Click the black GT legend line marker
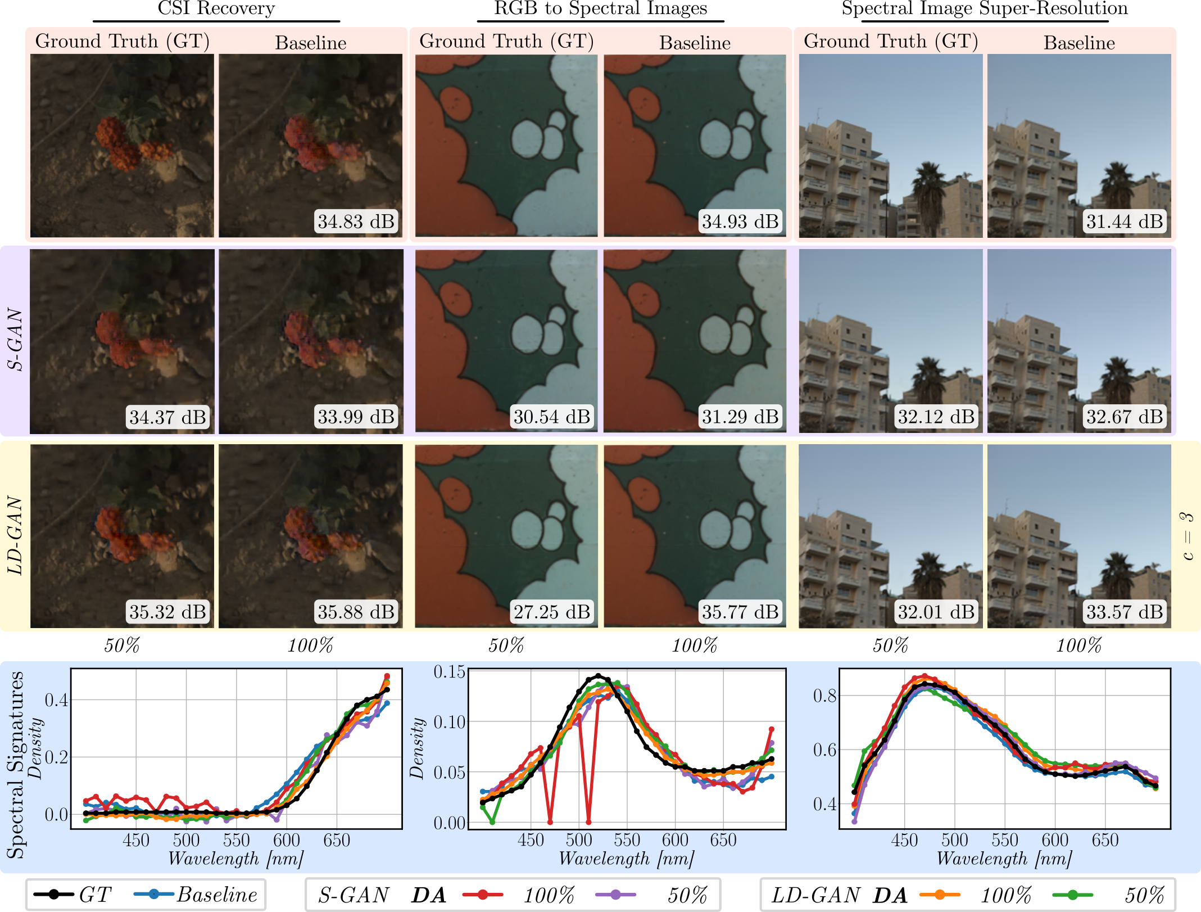 click(x=54, y=895)
